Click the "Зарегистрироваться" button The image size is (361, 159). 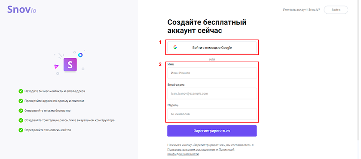[212, 131]
